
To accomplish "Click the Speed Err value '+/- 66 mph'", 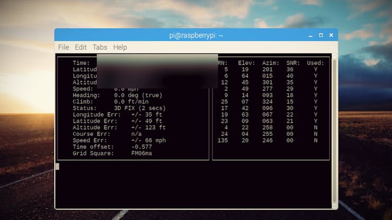I will 148,140.
